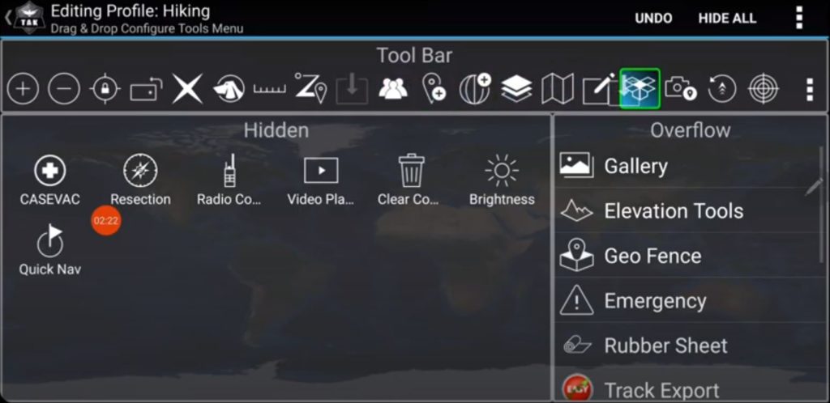Select the CASEVAC hidden tool
Image resolution: width=830 pixels, height=403 pixels.
click(x=50, y=171)
